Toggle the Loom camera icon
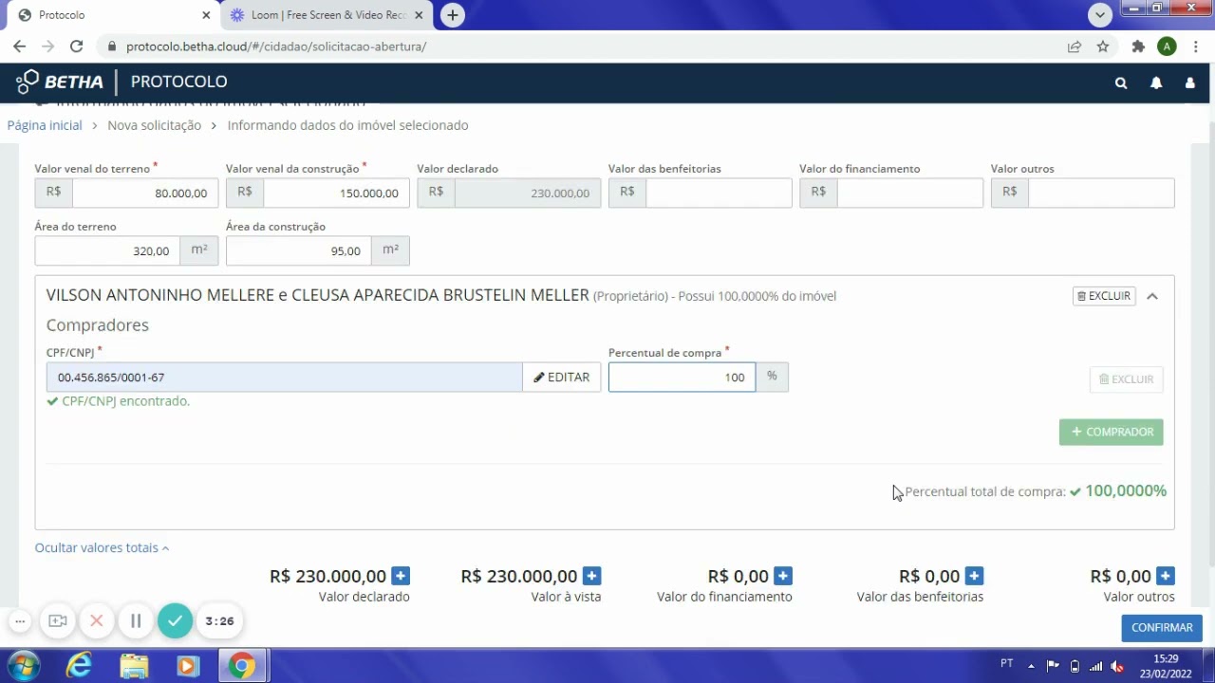The width and height of the screenshot is (1215, 683). point(58,621)
